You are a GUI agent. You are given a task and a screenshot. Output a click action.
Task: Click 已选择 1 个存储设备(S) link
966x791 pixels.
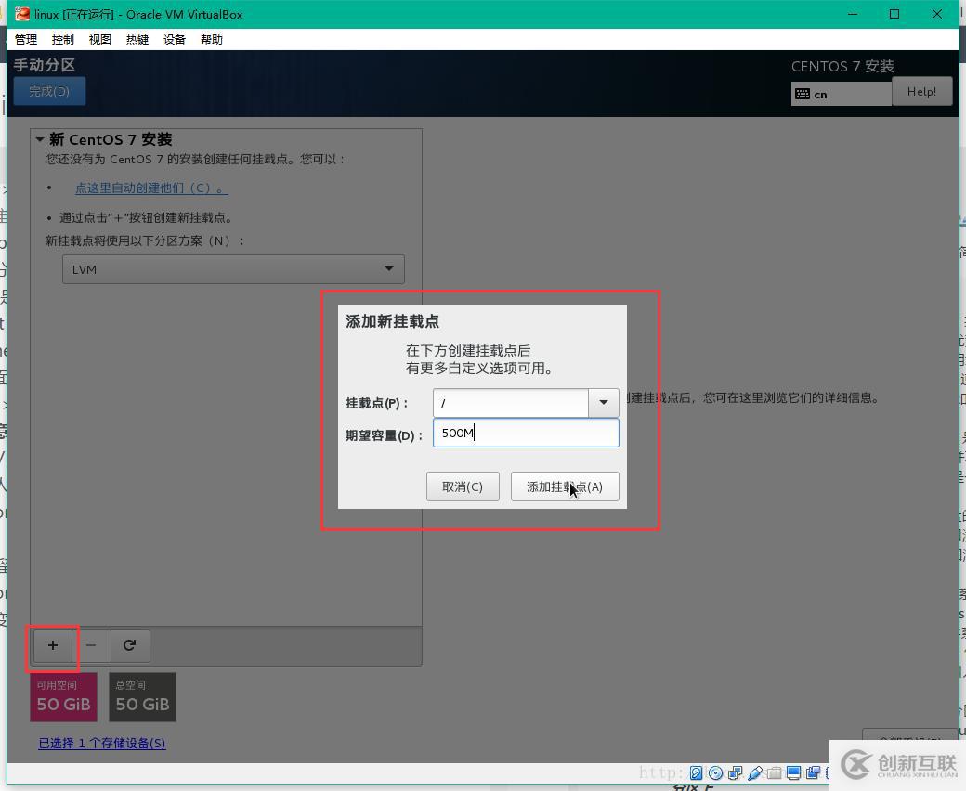pos(102,743)
